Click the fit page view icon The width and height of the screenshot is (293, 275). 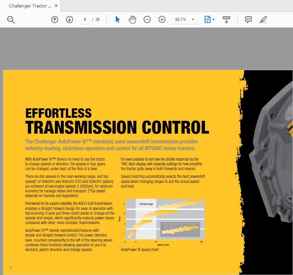(207, 20)
